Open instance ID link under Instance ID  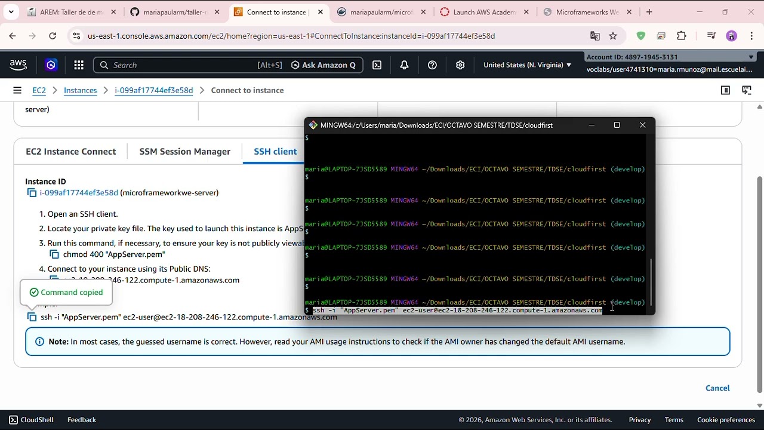pyautogui.click(x=79, y=193)
